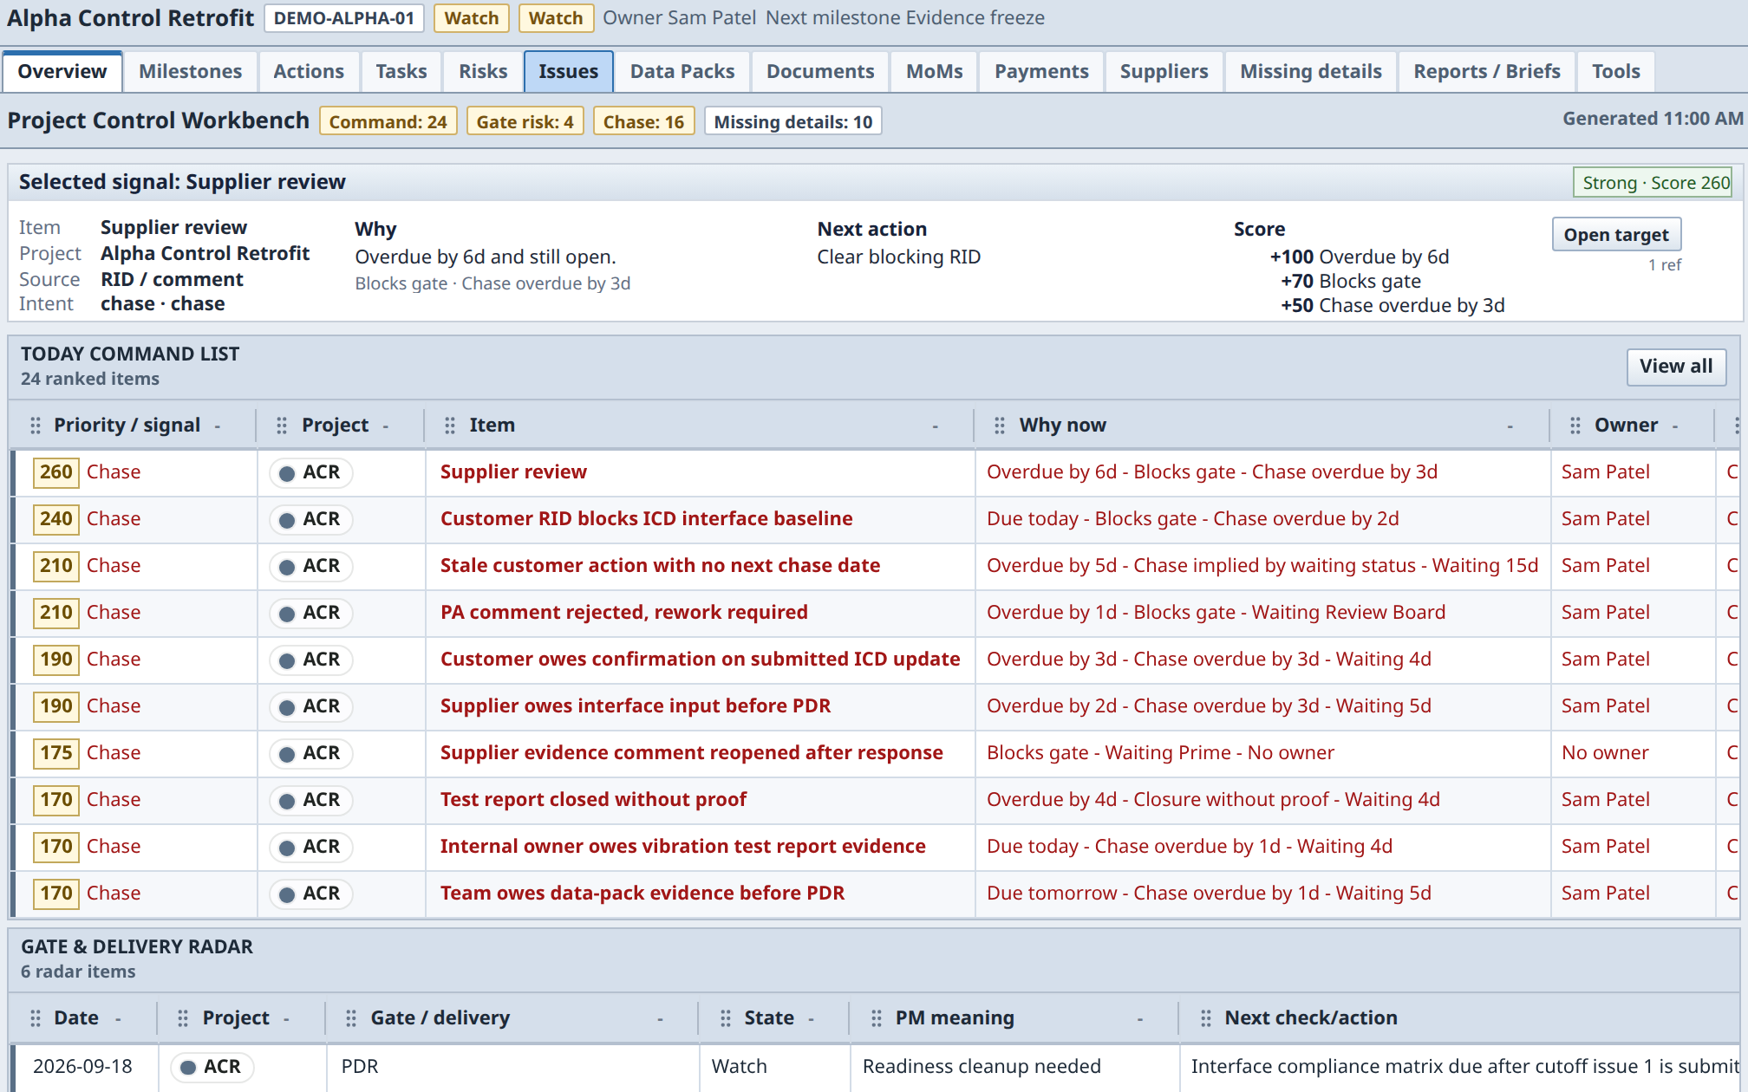Open PA comment rejected, rework required item
Viewport: 1748px width, 1092px height.
(x=623, y=613)
